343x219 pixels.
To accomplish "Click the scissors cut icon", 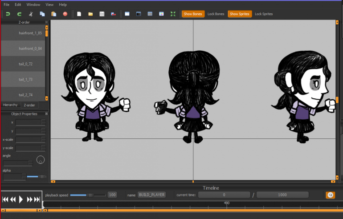I will pos(31,14).
